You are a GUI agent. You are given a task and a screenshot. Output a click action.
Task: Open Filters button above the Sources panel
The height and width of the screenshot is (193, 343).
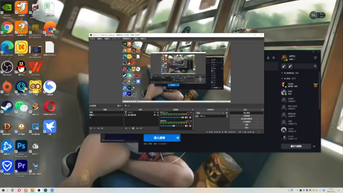[x=127, y=106]
